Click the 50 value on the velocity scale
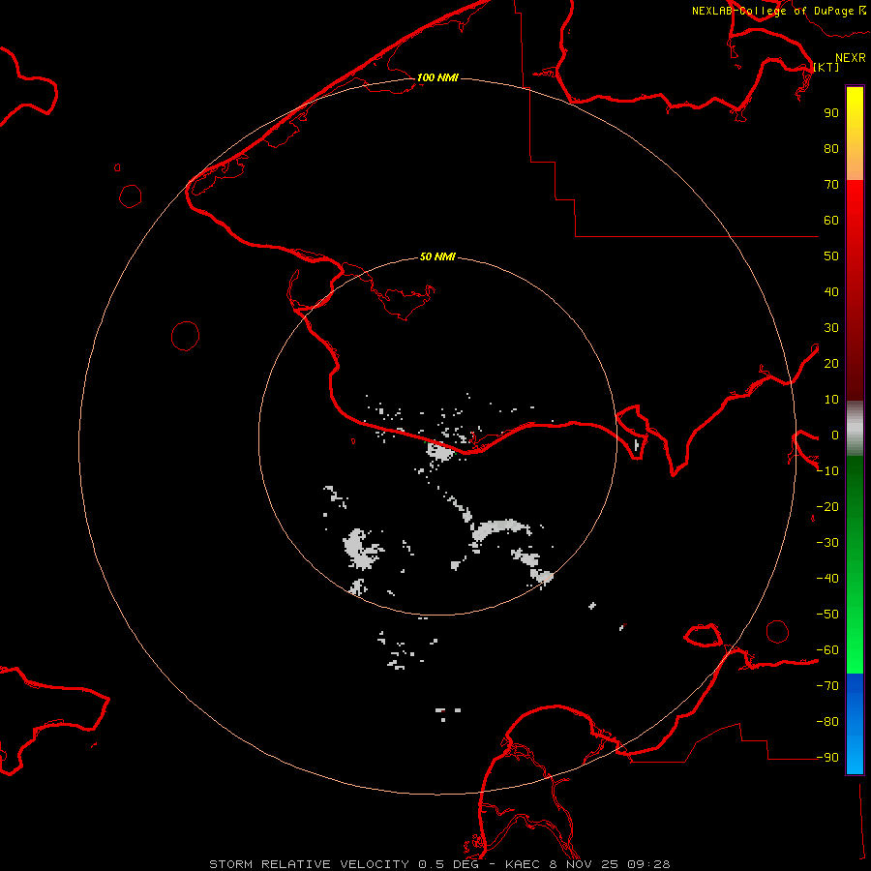The image size is (871, 871). 831,256
